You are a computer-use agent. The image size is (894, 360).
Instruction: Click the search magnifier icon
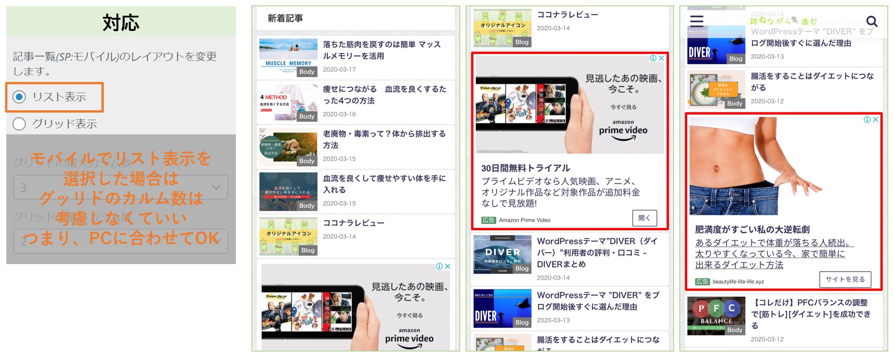[872, 21]
